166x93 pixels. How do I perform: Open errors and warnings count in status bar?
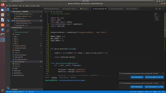pyautogui.click(x=31, y=92)
